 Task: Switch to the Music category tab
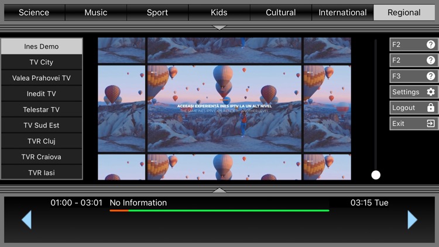click(96, 13)
